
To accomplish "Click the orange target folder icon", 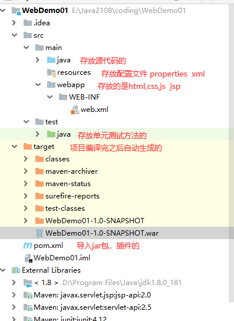I will 28,147.
